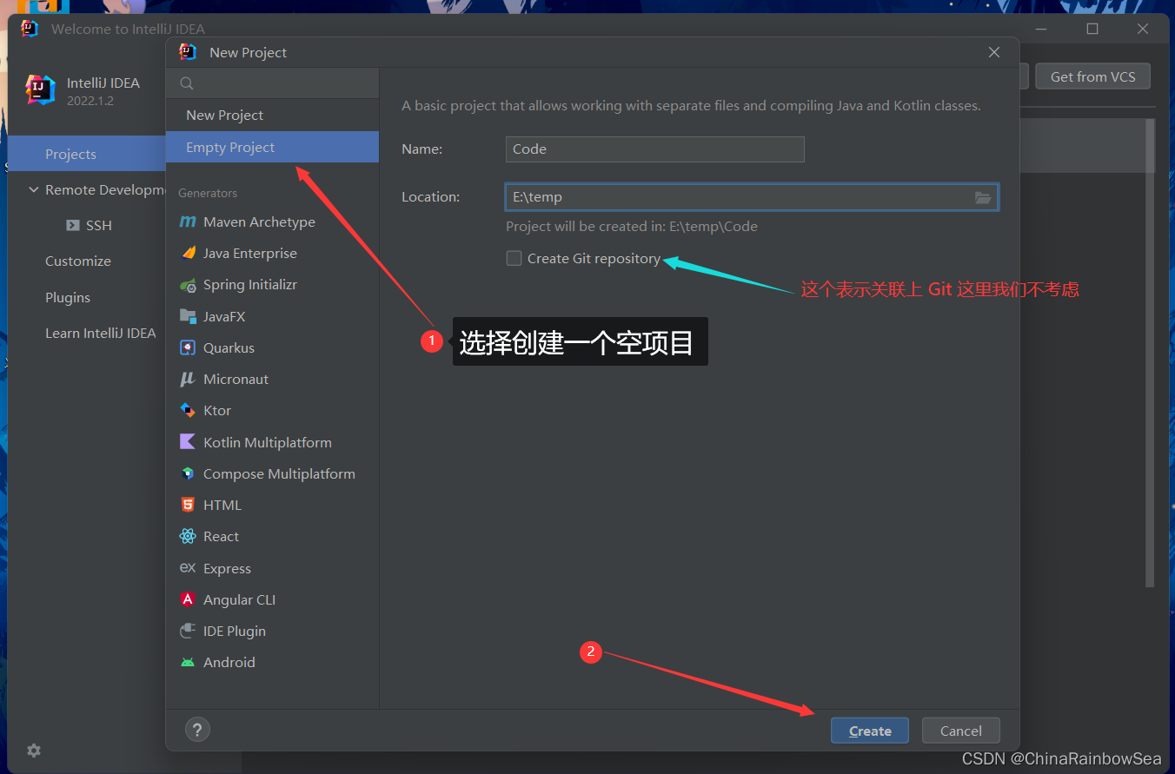
Task: Open settings gear in Welcome window
Action: pos(34,751)
